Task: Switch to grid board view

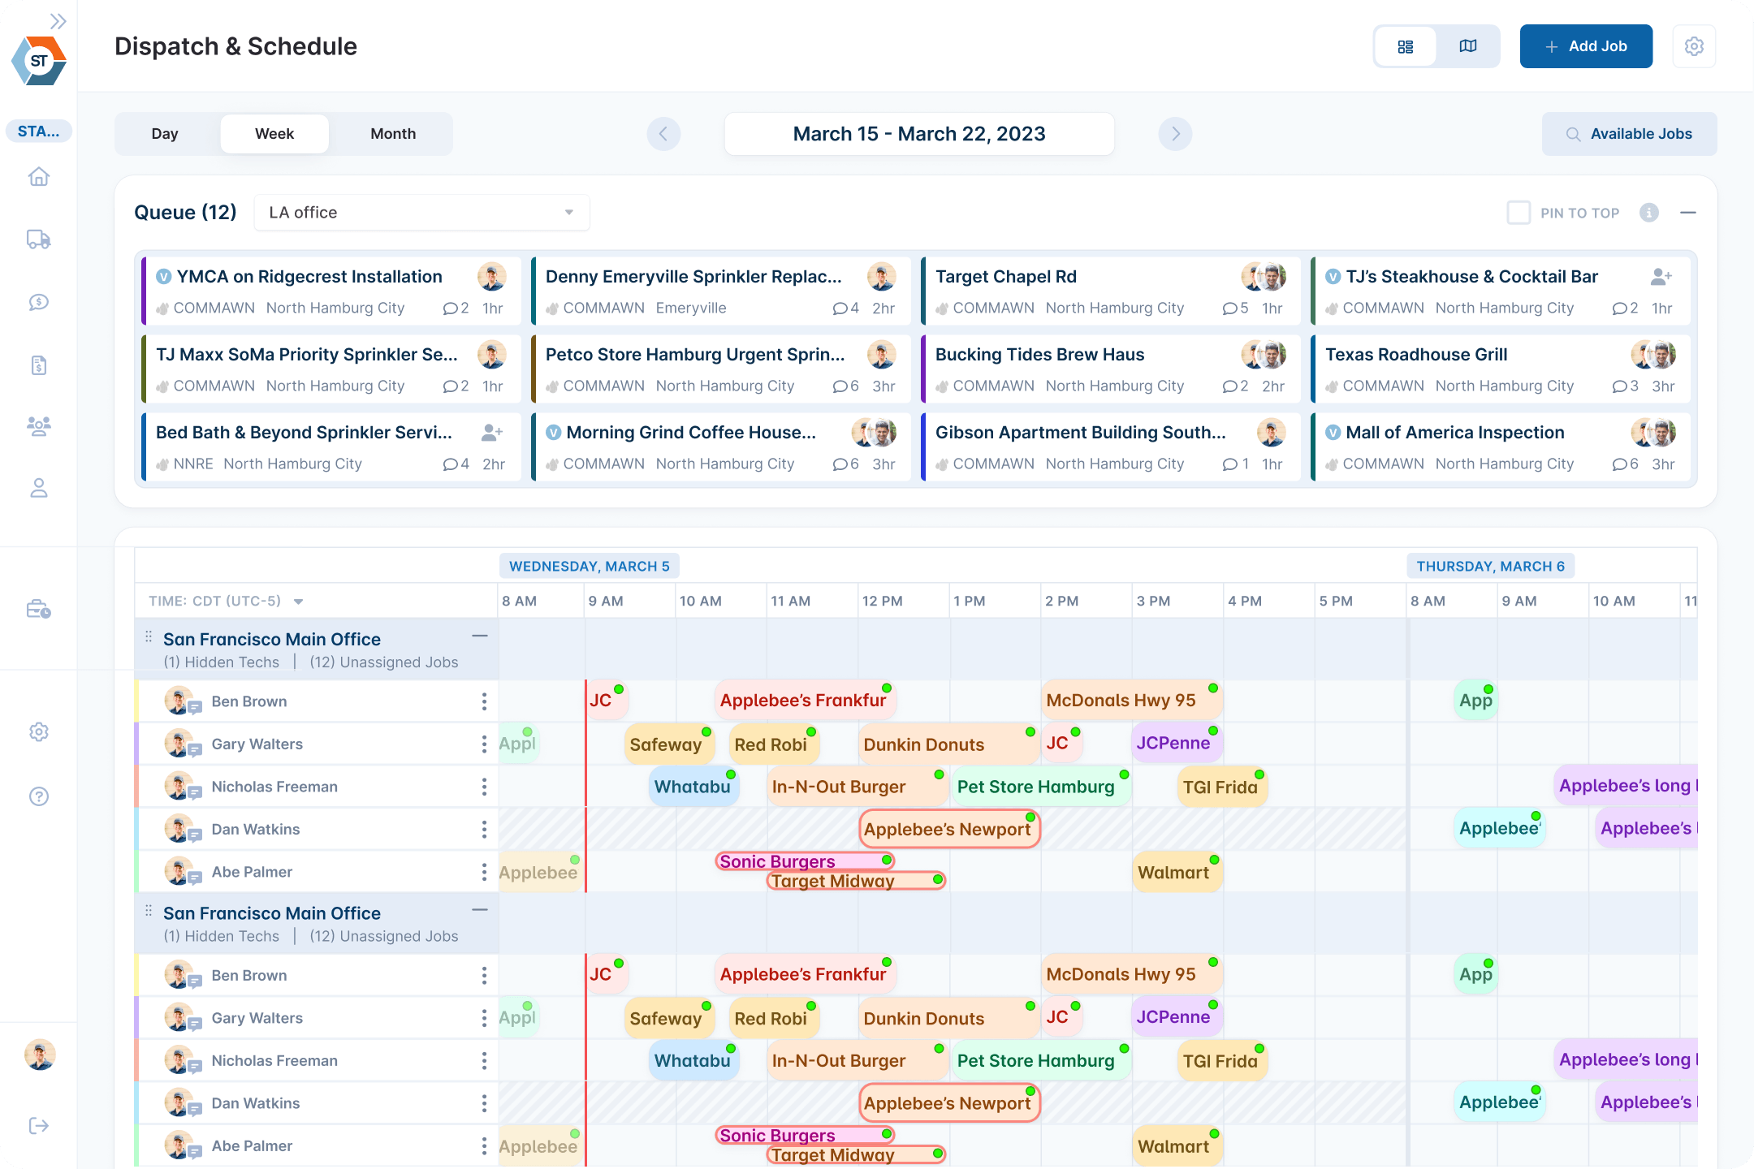Action: (x=1406, y=46)
